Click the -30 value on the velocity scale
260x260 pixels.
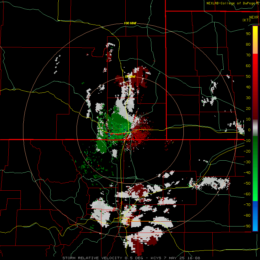(247, 162)
